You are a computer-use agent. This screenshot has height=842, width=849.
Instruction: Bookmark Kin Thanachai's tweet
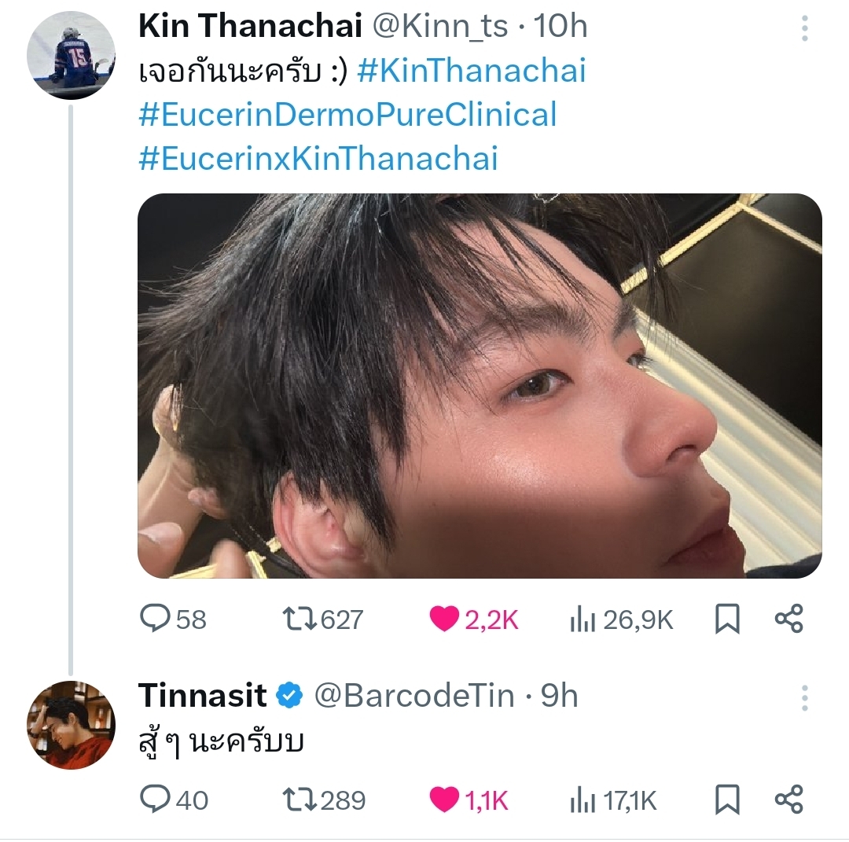click(x=727, y=620)
